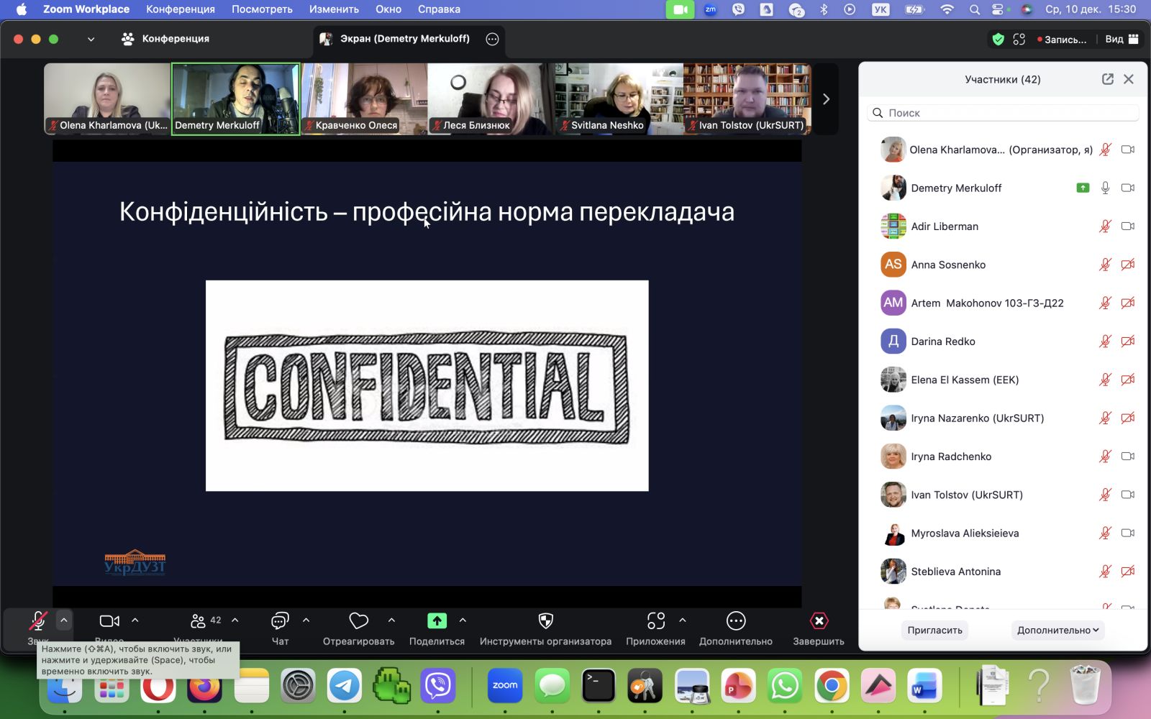Open the More options ellipsis in toolbar
Image resolution: width=1151 pixels, height=719 pixels.
(735, 621)
